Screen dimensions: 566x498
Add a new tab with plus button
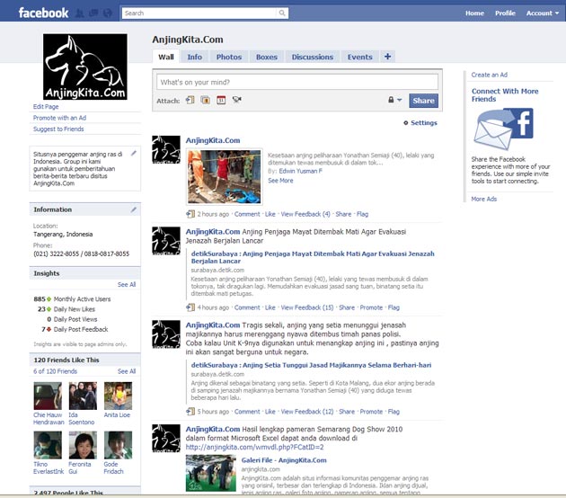coord(388,57)
